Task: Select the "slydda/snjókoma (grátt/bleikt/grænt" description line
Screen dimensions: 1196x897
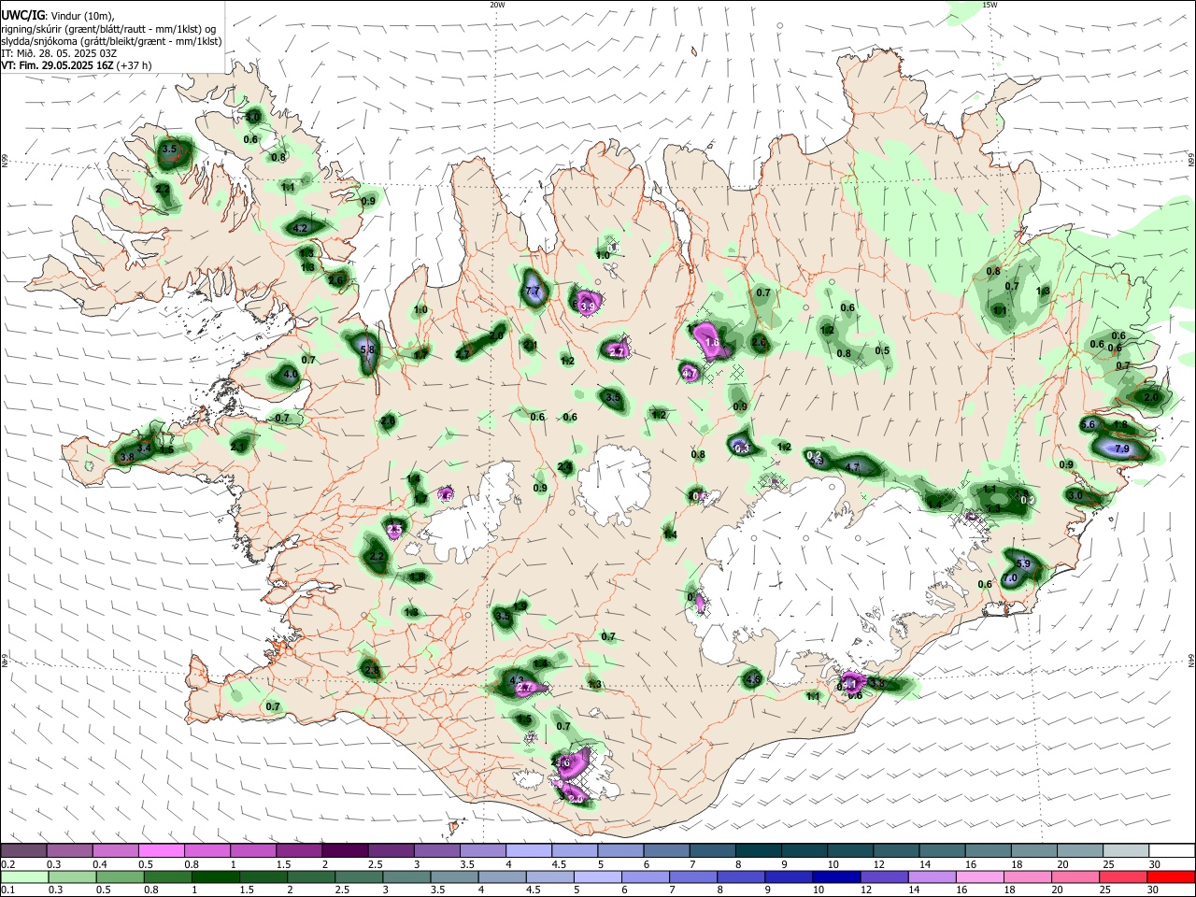Action: coord(111,41)
